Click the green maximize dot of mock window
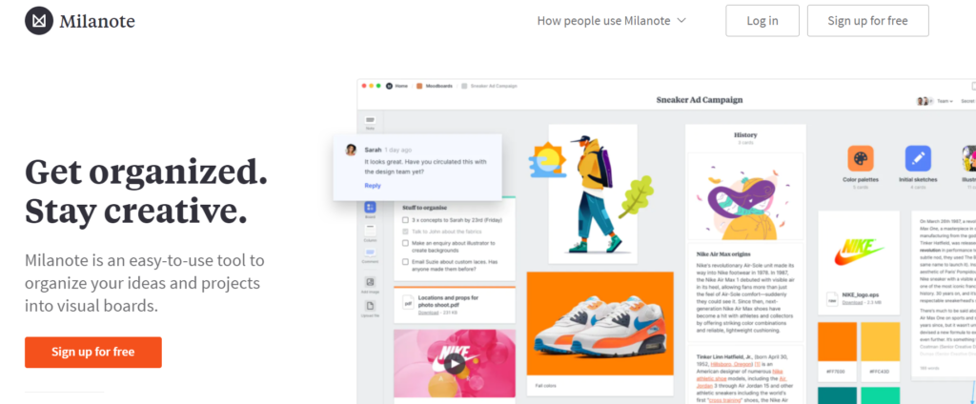The image size is (976, 404). pos(378,86)
